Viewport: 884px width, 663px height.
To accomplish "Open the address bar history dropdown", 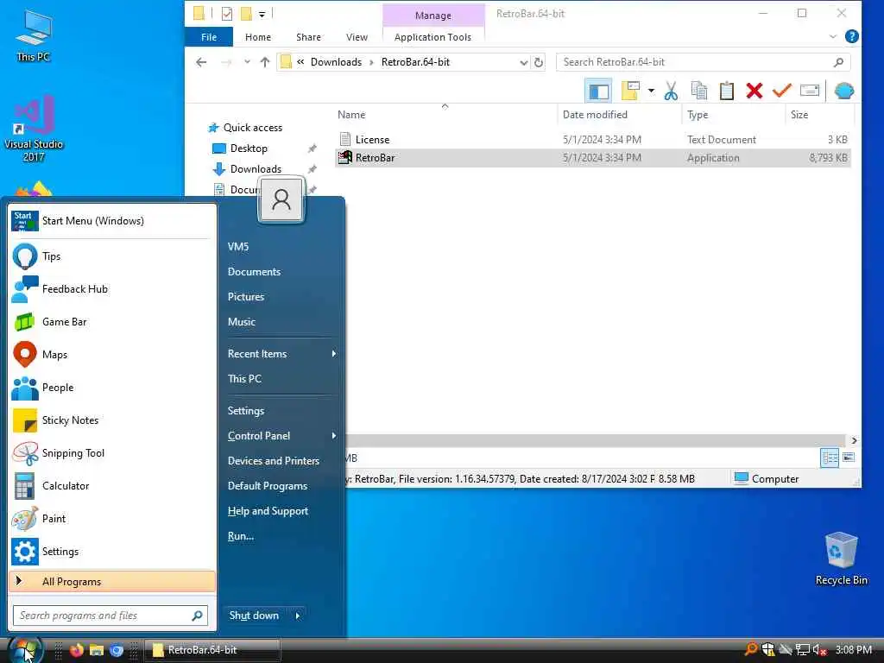I will click(523, 62).
